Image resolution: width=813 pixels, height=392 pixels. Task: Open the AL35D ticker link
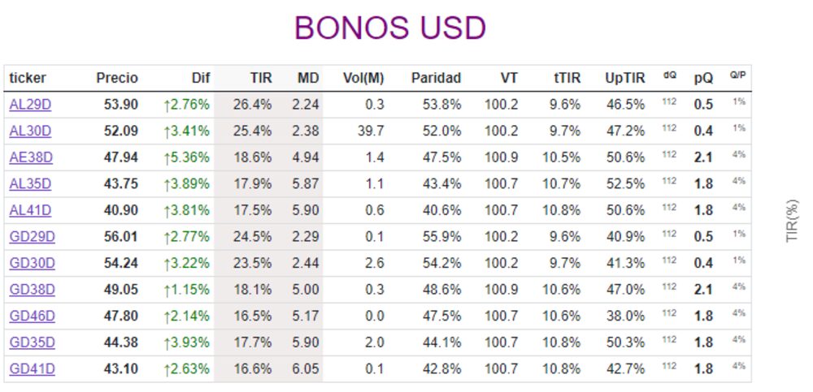(x=30, y=183)
